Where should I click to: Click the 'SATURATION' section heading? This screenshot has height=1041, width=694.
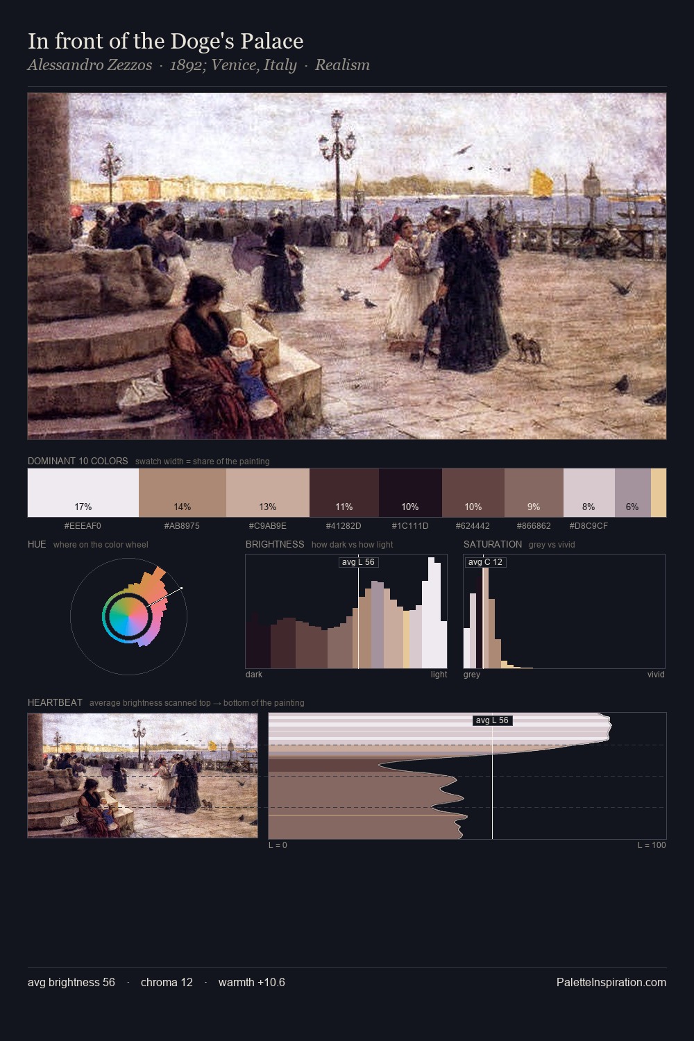pos(493,544)
